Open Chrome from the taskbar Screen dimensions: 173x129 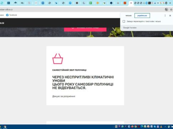(136, 126)
